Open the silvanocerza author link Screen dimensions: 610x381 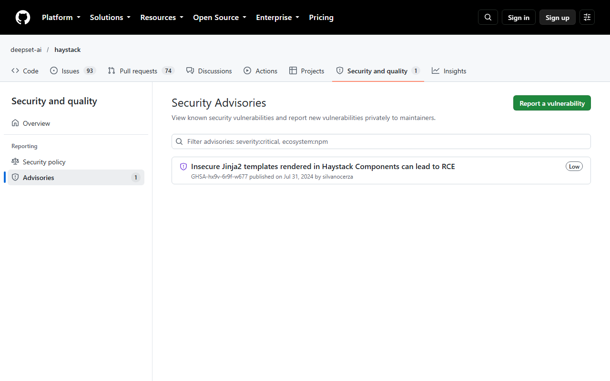pyautogui.click(x=338, y=177)
